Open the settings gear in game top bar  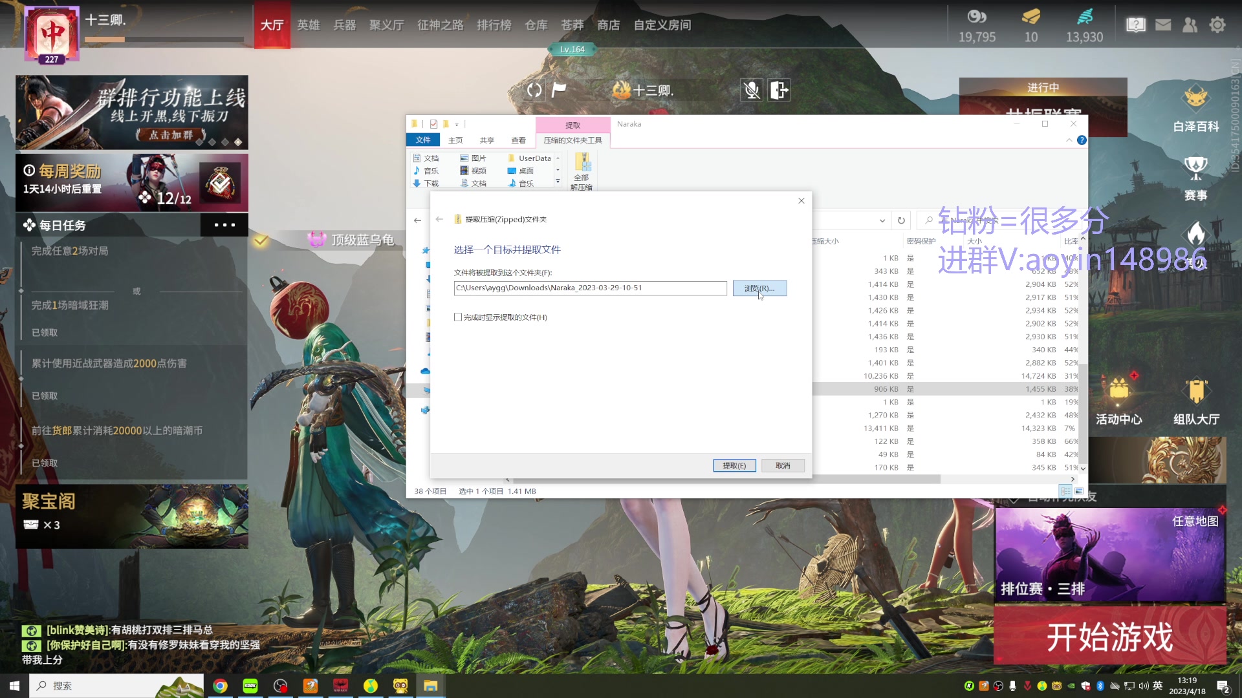pyautogui.click(x=1217, y=25)
